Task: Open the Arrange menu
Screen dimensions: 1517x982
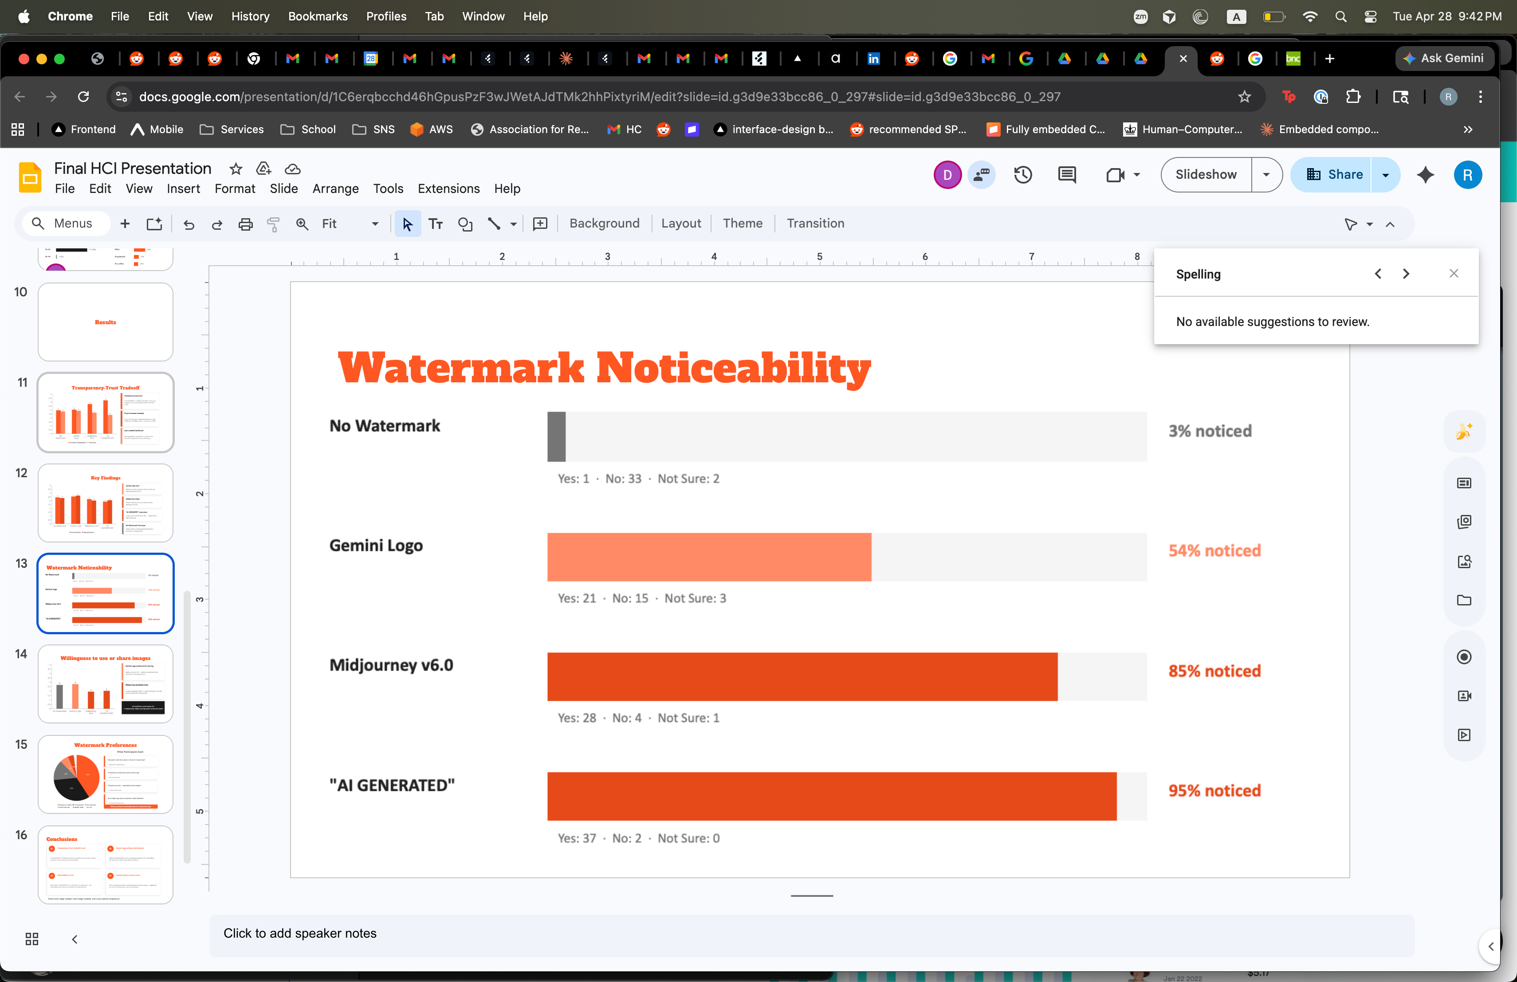Action: [335, 189]
